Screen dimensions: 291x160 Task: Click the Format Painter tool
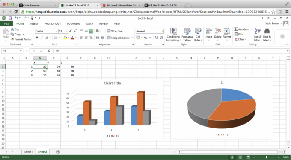21,39
